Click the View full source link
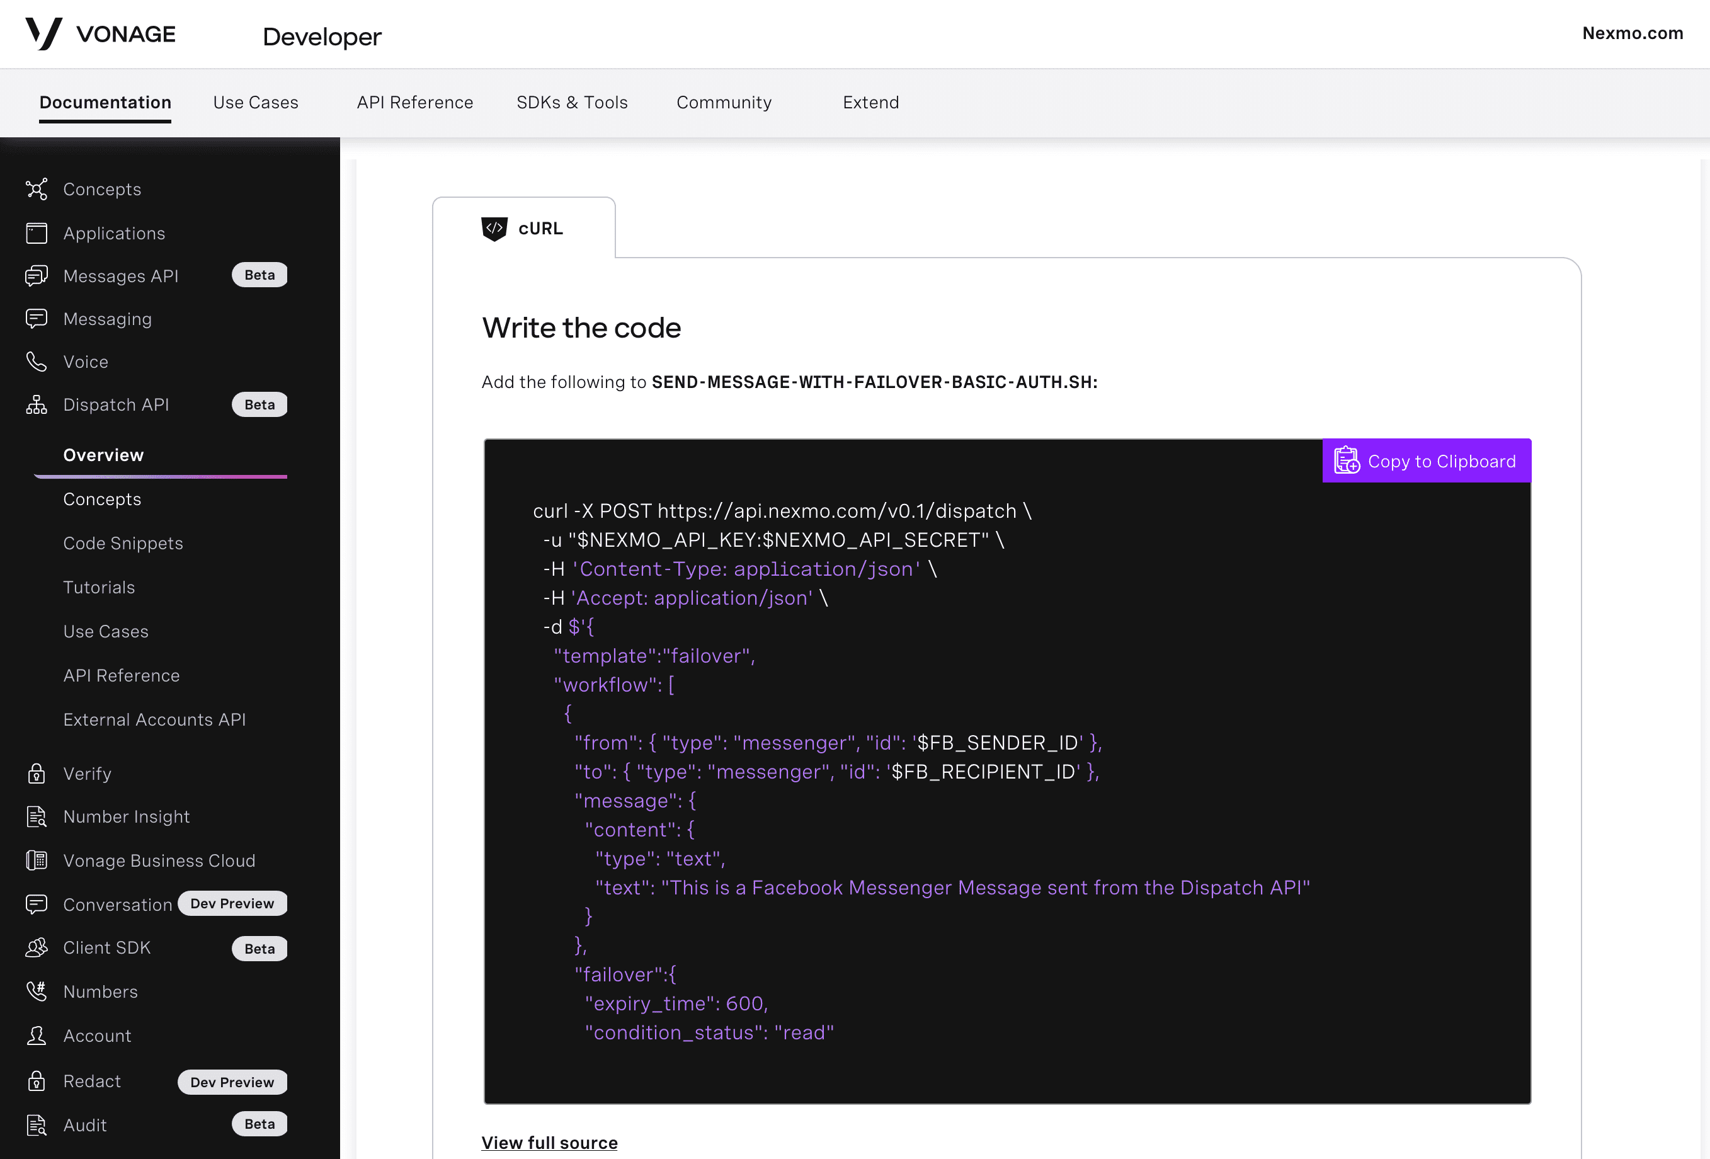1710x1159 pixels. click(549, 1142)
